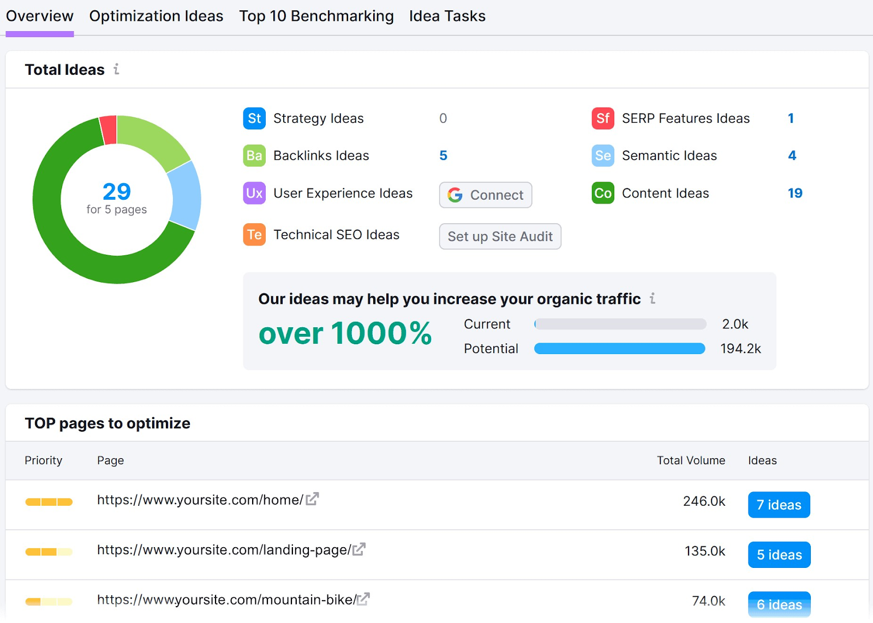Open the Top 10 Benchmarking tab

(316, 16)
